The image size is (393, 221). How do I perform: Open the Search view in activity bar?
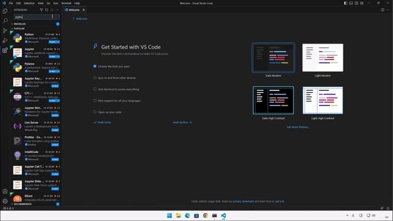tap(5, 20)
